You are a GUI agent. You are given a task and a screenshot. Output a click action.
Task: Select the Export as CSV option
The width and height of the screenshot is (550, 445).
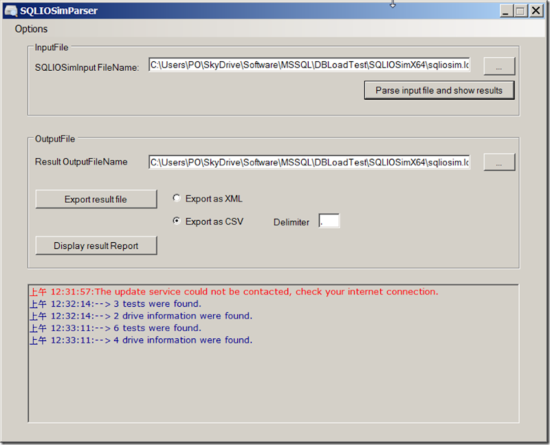coord(208,221)
